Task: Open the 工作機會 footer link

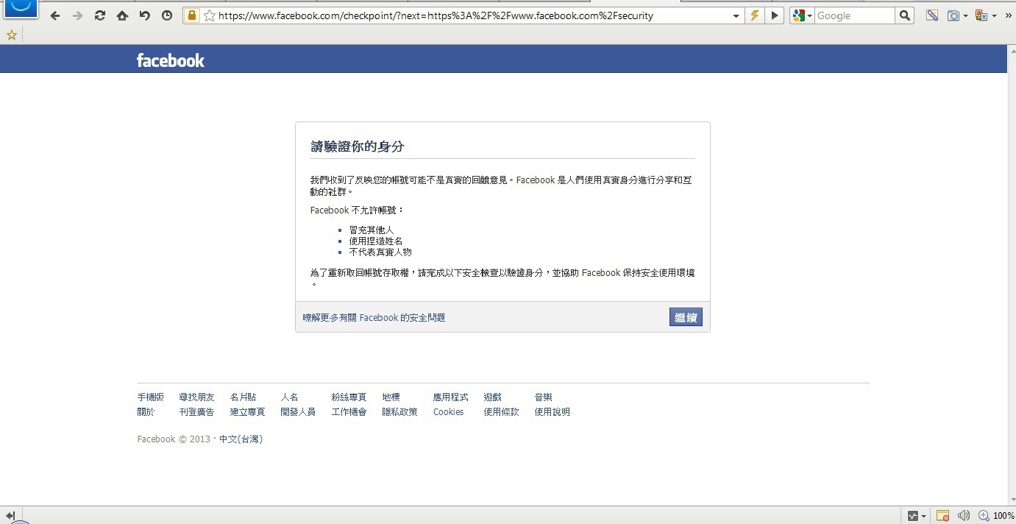Action: point(349,412)
